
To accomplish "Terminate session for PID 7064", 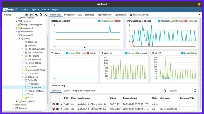I will (x=54, y=109).
